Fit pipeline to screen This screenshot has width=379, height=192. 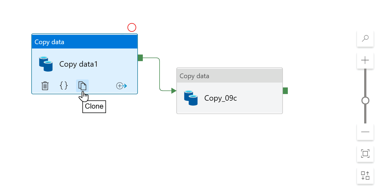365,154
